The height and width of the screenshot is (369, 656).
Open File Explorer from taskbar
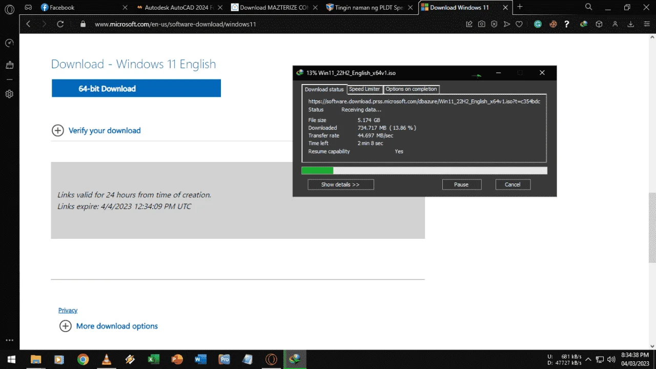(x=36, y=359)
